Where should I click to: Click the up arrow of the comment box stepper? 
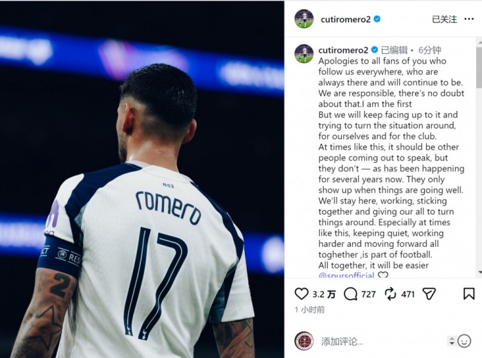452,339
